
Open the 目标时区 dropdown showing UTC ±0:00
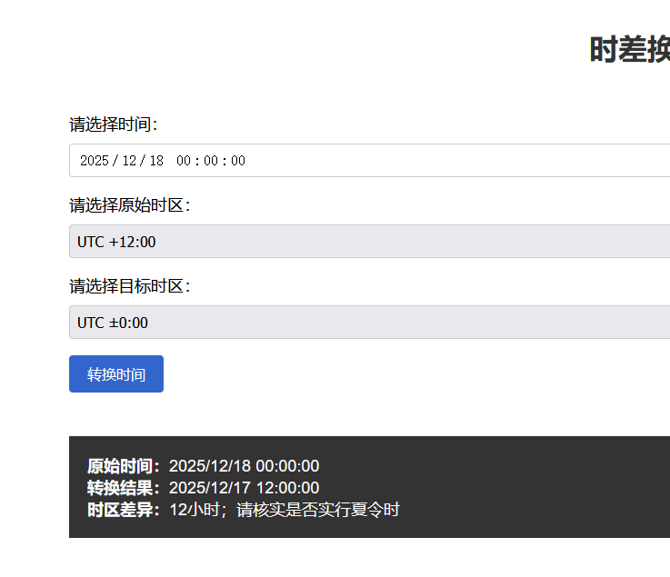point(370,322)
